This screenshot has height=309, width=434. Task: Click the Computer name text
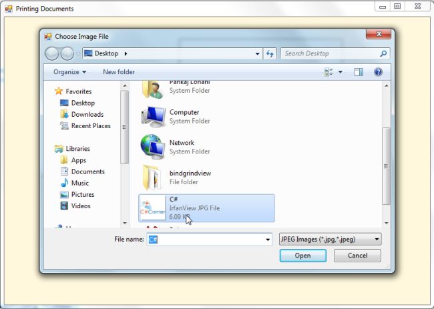pyautogui.click(x=184, y=112)
